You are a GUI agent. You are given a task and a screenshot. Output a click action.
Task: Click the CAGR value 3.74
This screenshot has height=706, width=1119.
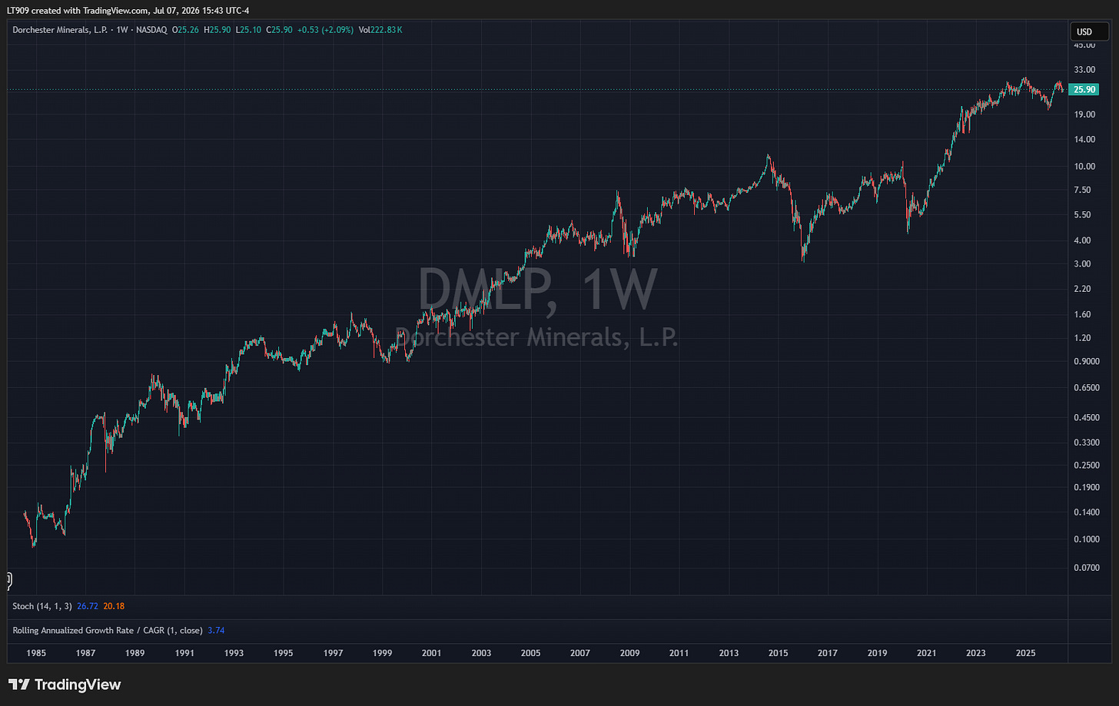click(x=216, y=630)
